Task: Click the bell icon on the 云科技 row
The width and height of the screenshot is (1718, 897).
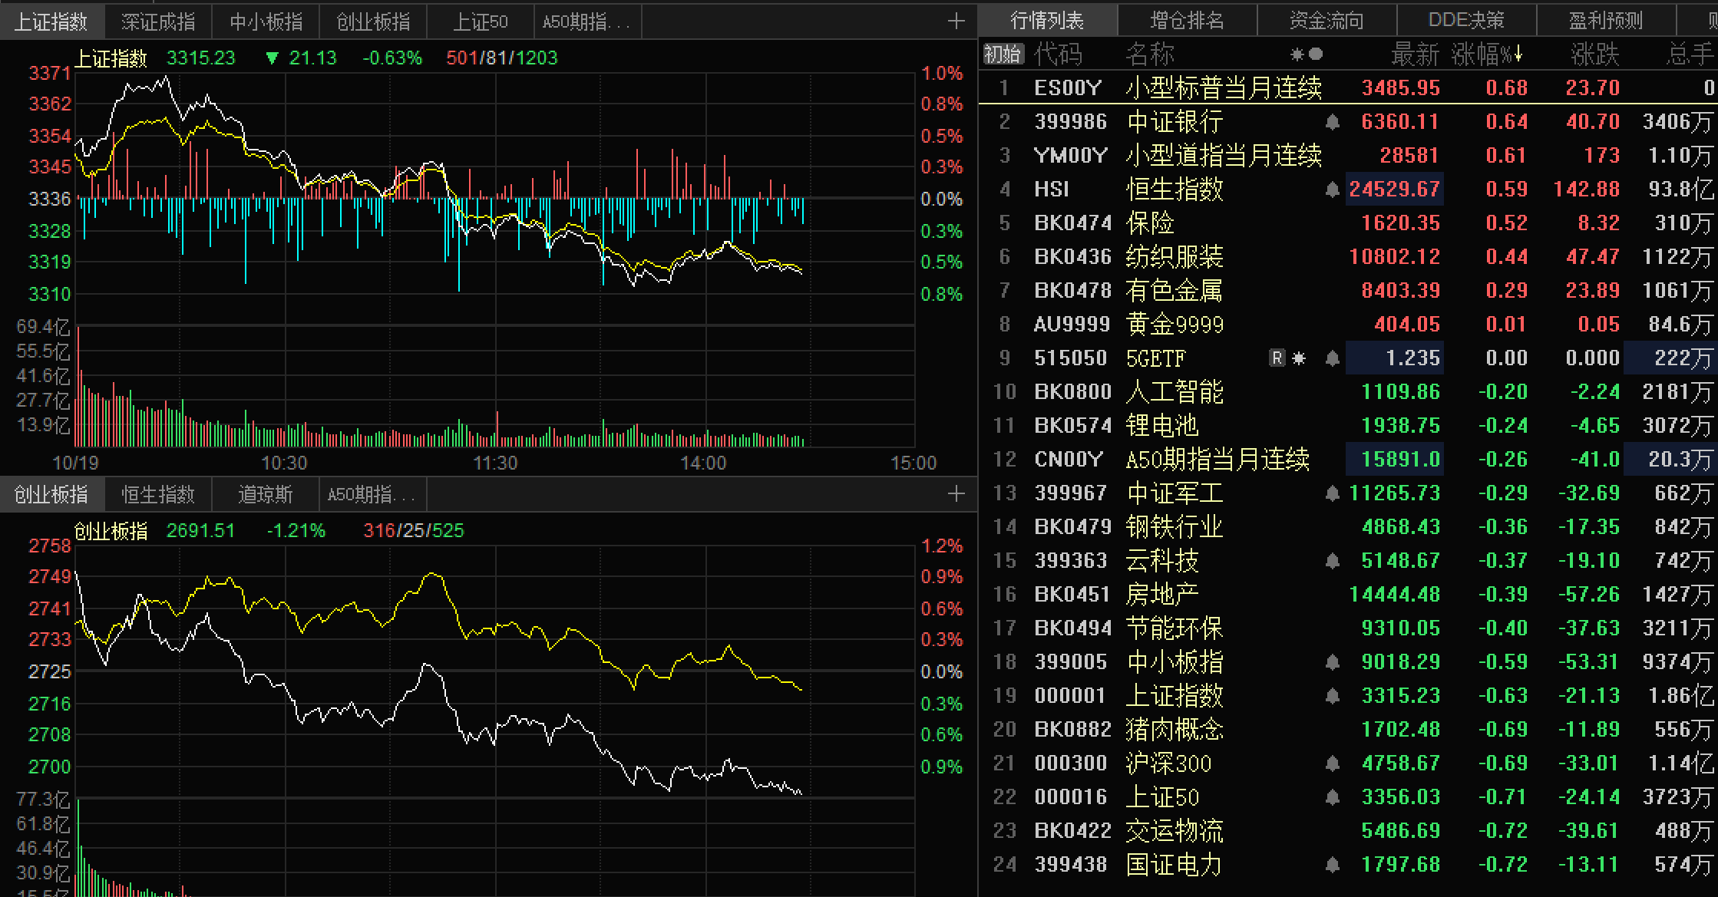Action: 1333,561
